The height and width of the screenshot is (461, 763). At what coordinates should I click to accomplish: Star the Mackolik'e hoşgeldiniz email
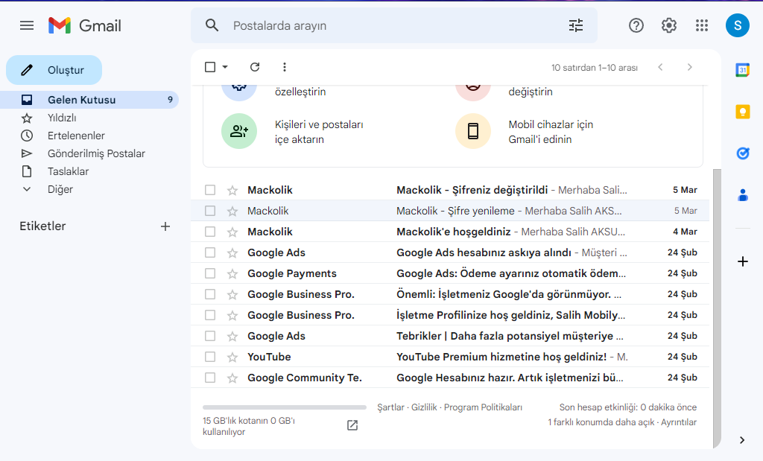(x=232, y=232)
